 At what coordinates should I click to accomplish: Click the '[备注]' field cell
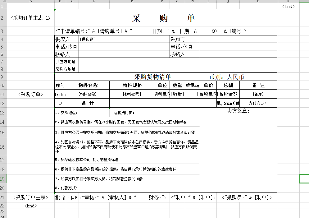(258, 94)
